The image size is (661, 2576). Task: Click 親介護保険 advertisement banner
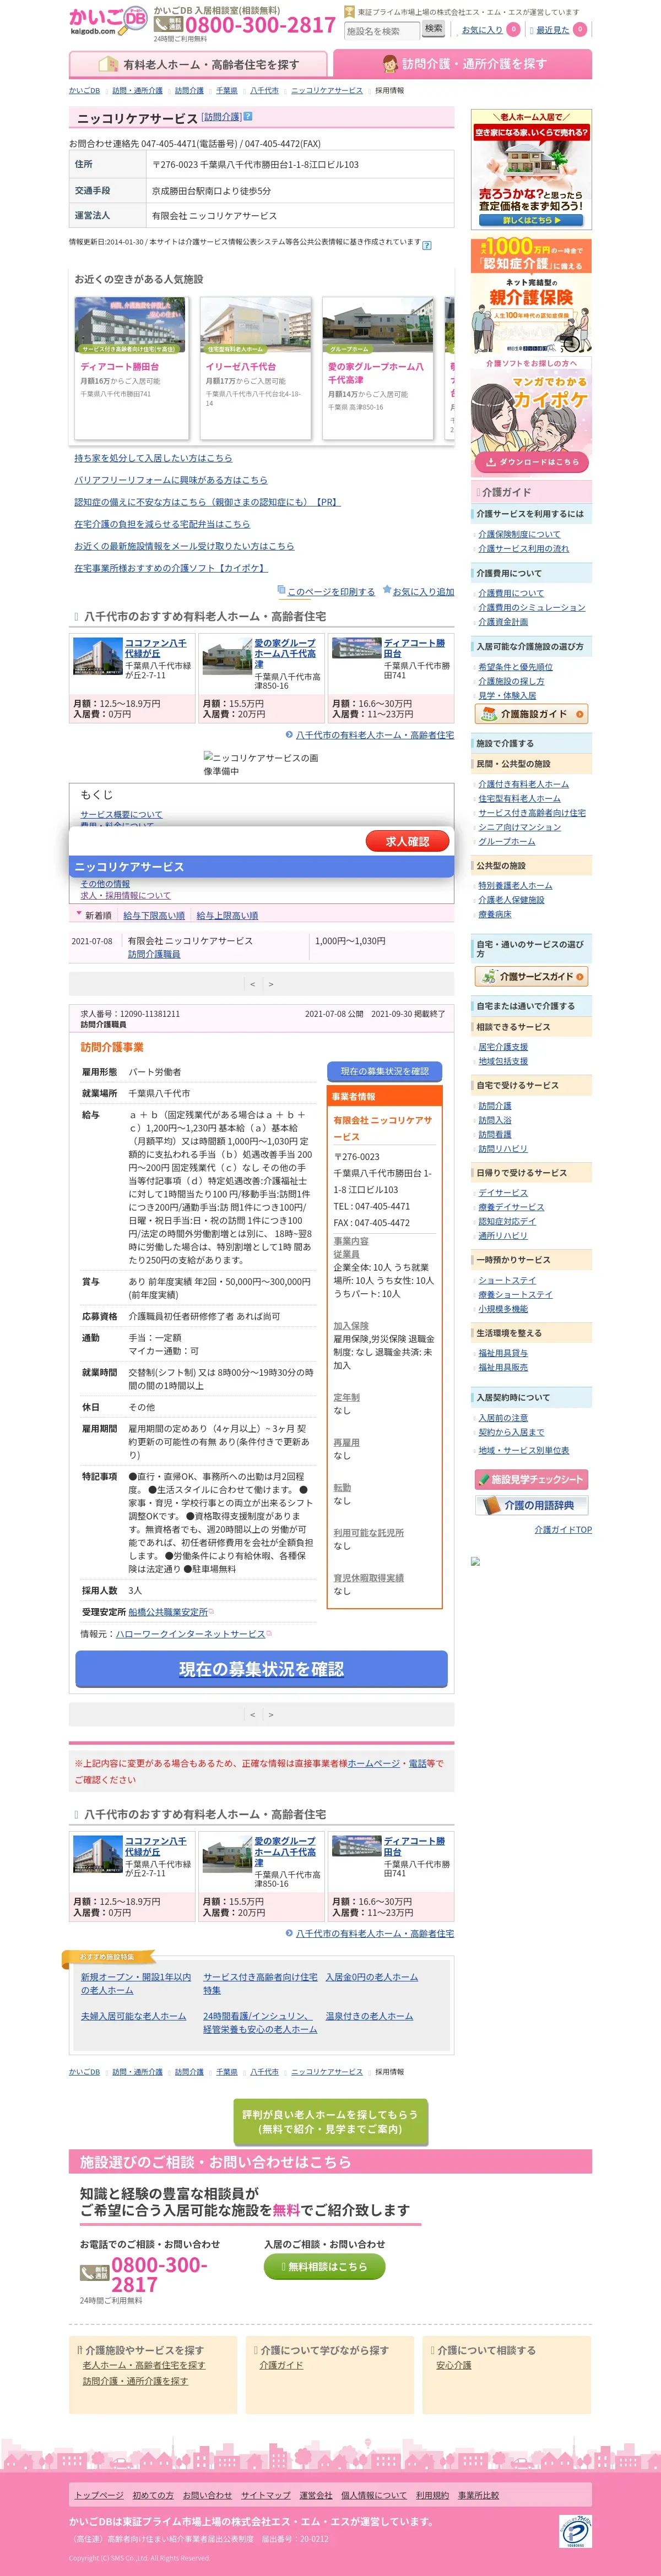tap(531, 296)
